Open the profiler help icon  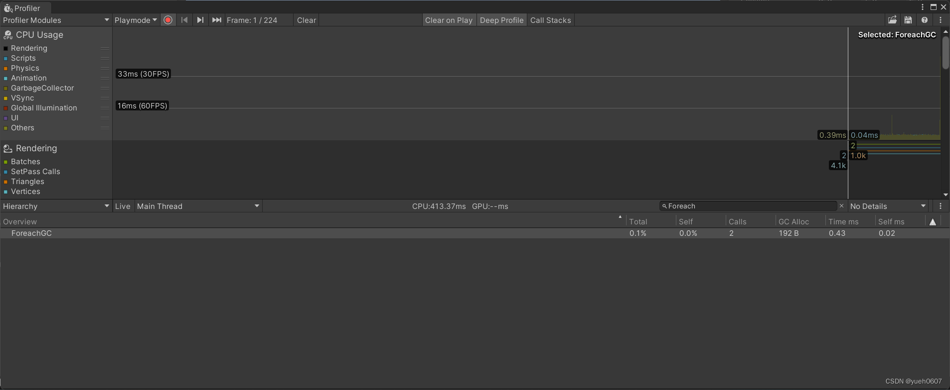click(925, 20)
